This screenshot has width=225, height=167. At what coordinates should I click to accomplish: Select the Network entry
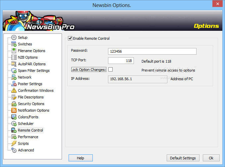click(x=25, y=77)
